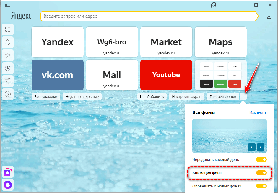Open notifications bell in sidebar
The image size is (278, 193).
click(8, 42)
